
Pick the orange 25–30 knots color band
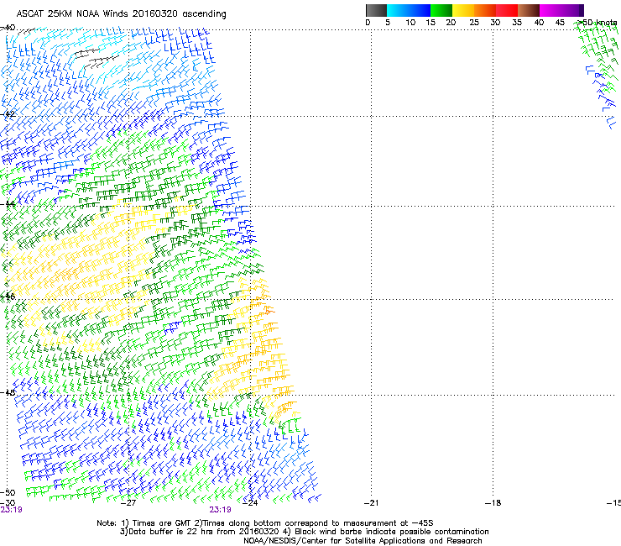485,10
